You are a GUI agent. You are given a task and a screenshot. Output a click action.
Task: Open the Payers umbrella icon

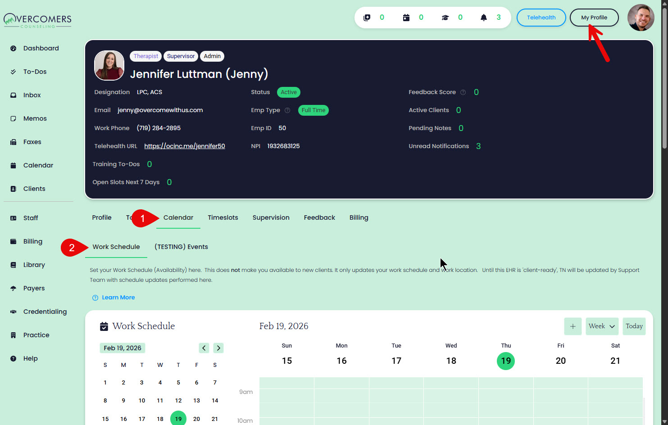click(x=14, y=288)
